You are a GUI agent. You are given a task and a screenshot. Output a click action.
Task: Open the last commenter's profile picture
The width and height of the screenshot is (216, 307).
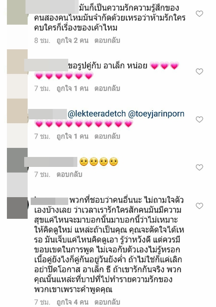(x=17, y=208)
